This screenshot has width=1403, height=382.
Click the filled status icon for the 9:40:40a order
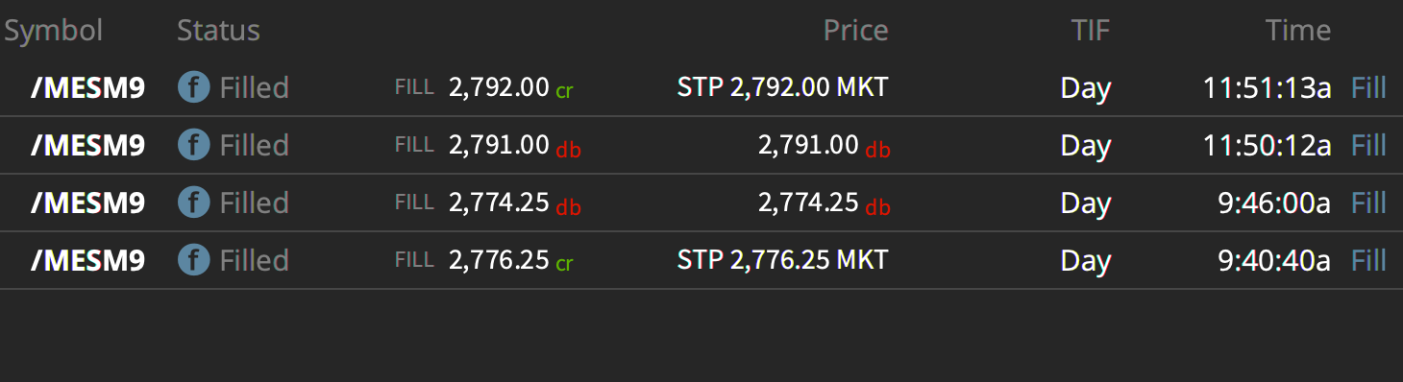pyautogui.click(x=193, y=261)
